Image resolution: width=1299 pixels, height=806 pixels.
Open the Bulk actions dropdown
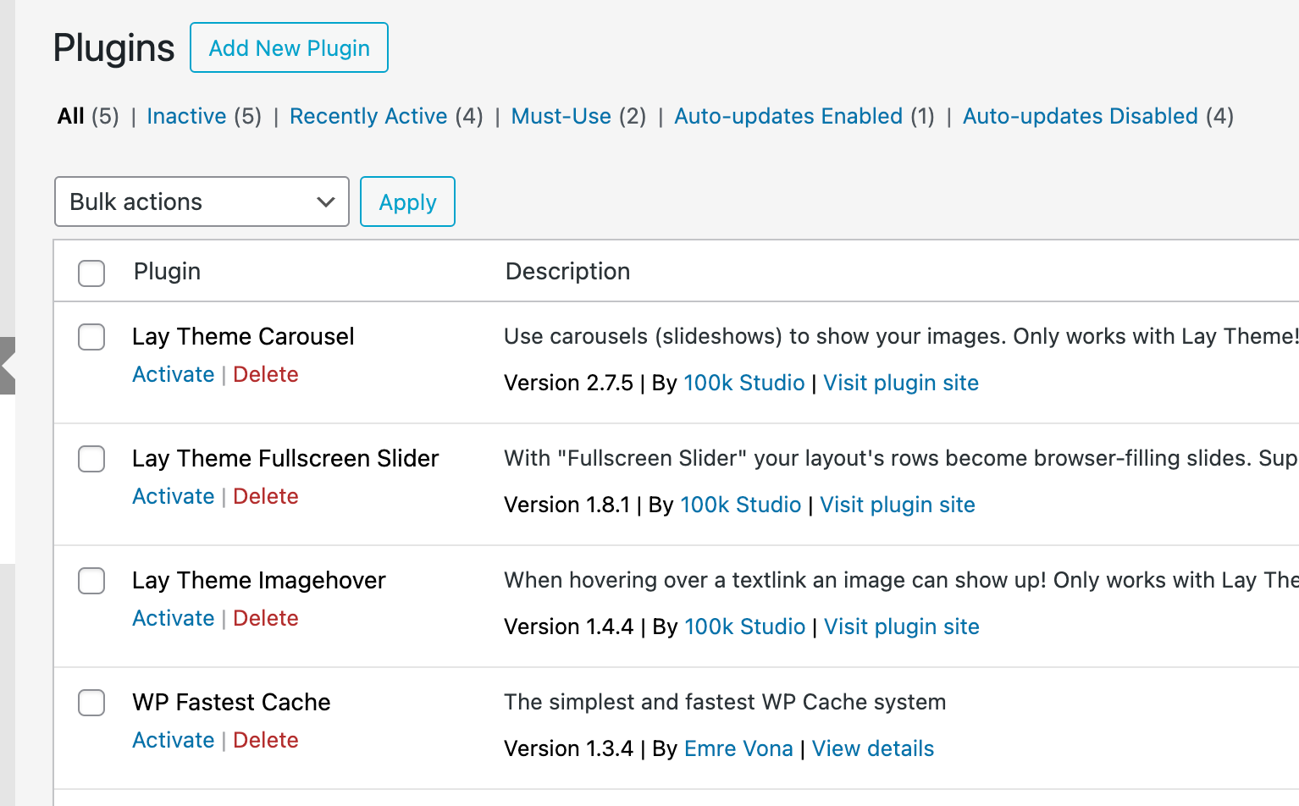click(x=201, y=201)
